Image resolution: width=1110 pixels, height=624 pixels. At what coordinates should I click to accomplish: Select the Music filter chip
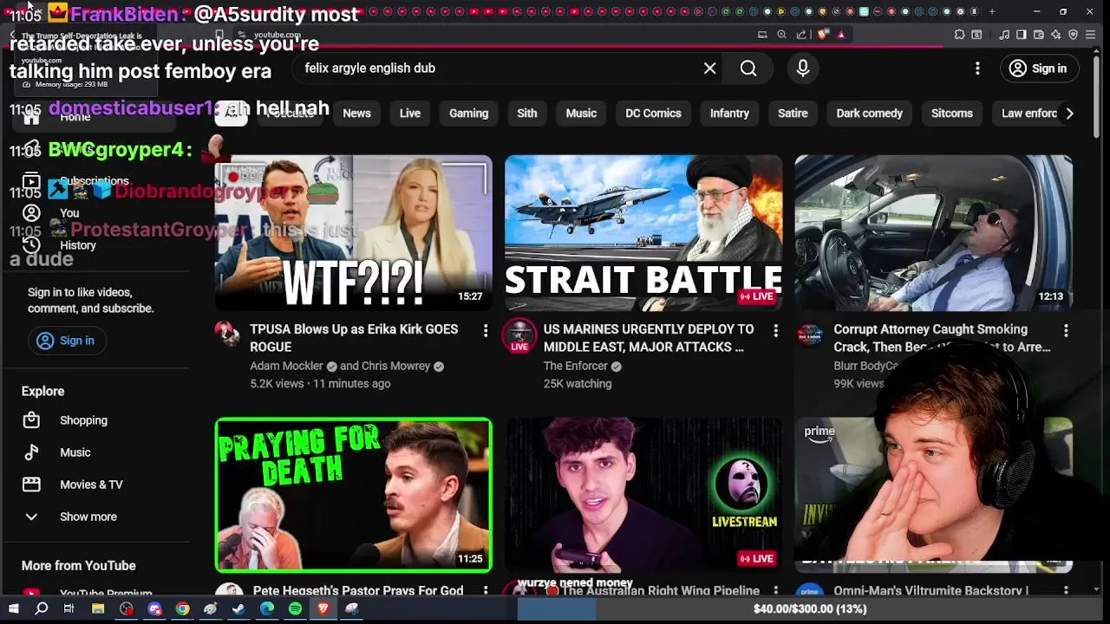pyautogui.click(x=581, y=114)
